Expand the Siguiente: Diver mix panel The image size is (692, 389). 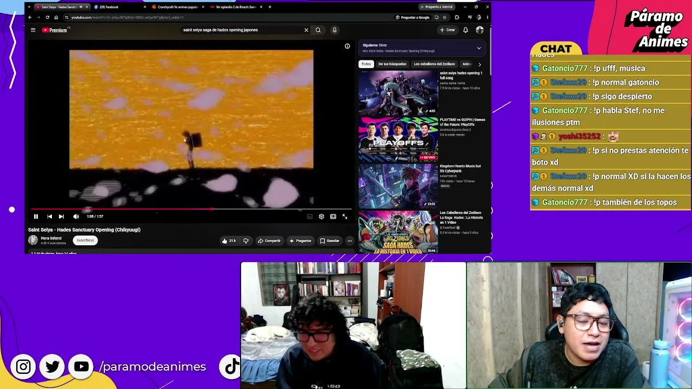pyautogui.click(x=478, y=48)
